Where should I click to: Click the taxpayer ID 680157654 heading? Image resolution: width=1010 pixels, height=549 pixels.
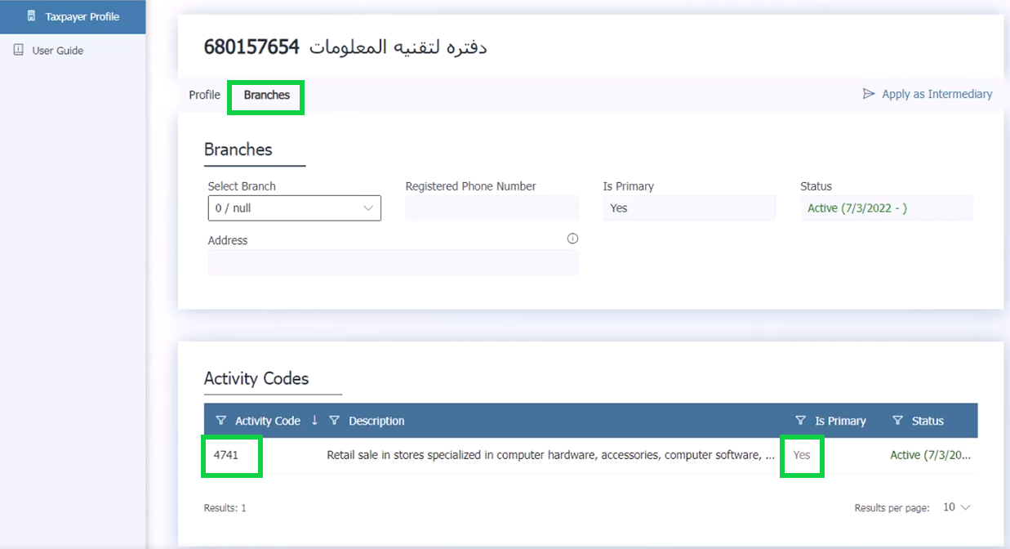pyautogui.click(x=251, y=47)
